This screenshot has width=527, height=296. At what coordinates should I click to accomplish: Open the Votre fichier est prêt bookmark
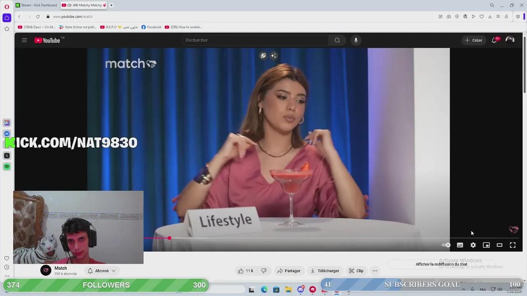pyautogui.click(x=77, y=27)
